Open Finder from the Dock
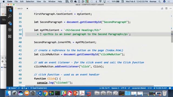 (x=8, y=93)
